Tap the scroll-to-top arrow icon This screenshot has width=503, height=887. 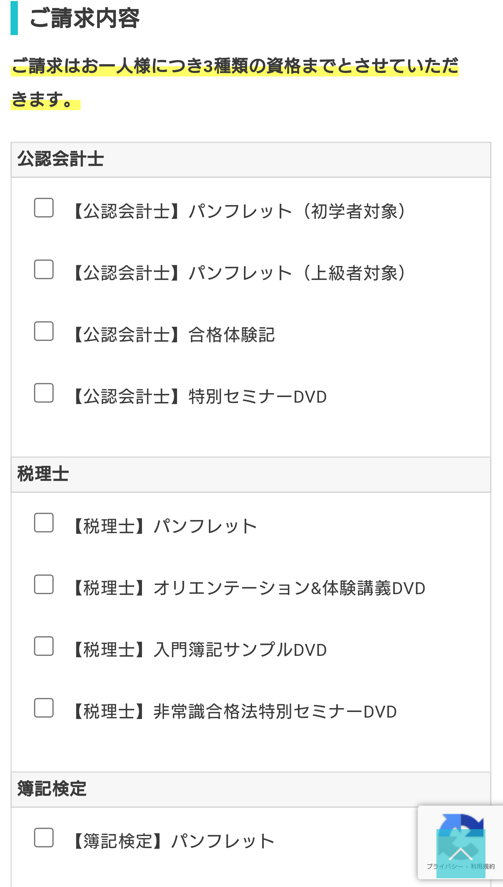pos(461,854)
